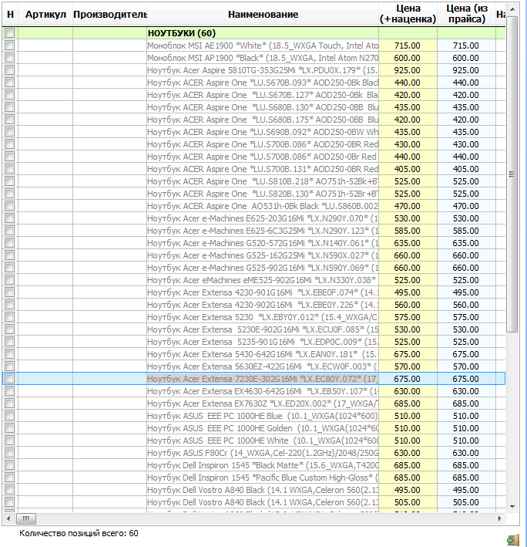Click pricelist price 600.00 for MSI AP1900
527x547 pixels.
pyautogui.click(x=465, y=58)
